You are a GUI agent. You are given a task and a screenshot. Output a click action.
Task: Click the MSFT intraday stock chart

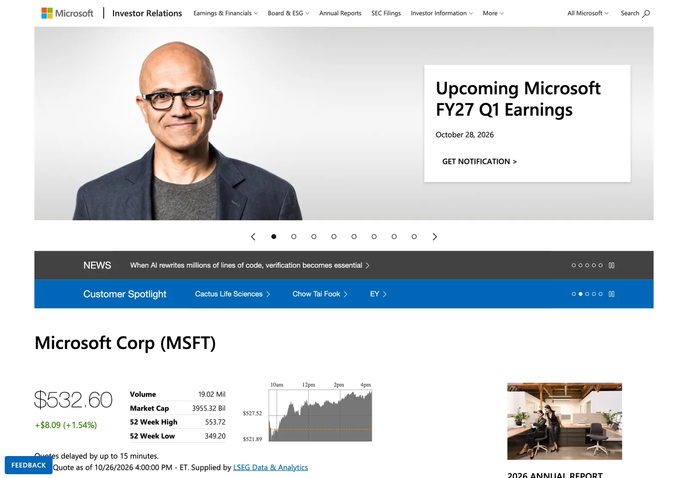320,416
